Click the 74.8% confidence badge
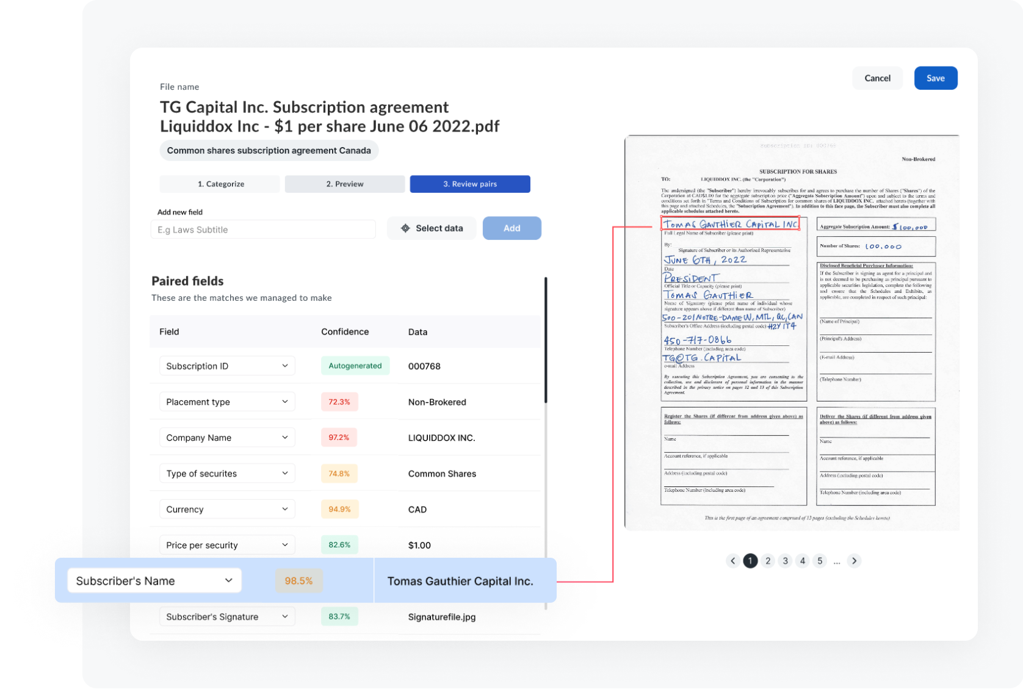The width and height of the screenshot is (1023, 692). click(x=339, y=474)
